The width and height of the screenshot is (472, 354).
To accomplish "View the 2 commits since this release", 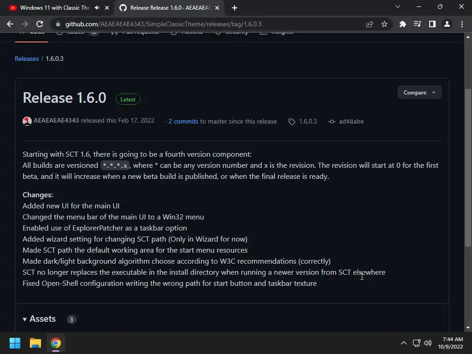I will (183, 121).
